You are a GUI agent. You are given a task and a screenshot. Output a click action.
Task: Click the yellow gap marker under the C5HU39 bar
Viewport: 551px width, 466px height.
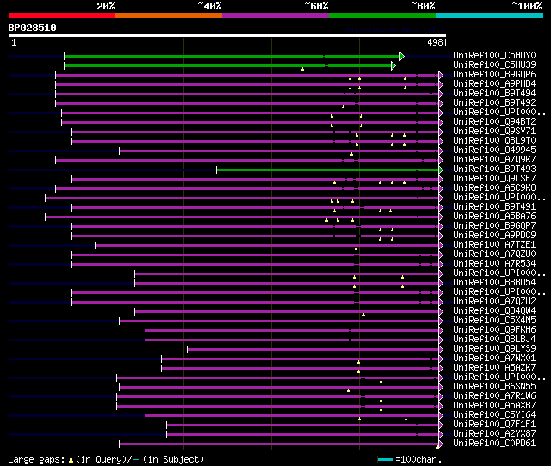302,69
